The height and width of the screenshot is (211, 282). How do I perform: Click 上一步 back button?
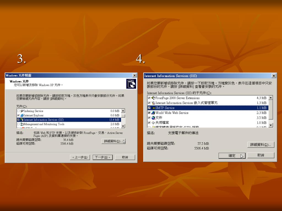[80, 157]
